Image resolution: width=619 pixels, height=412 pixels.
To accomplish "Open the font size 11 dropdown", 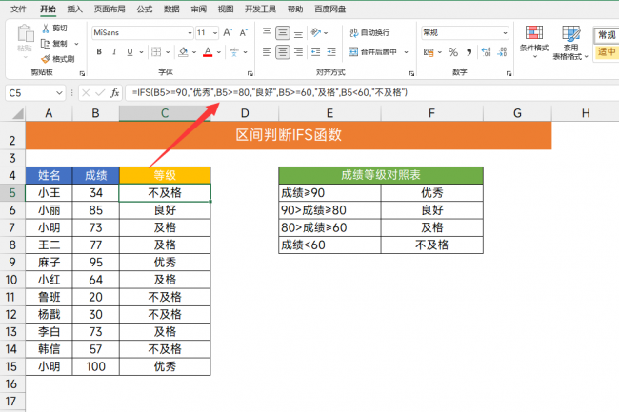I will [215, 33].
